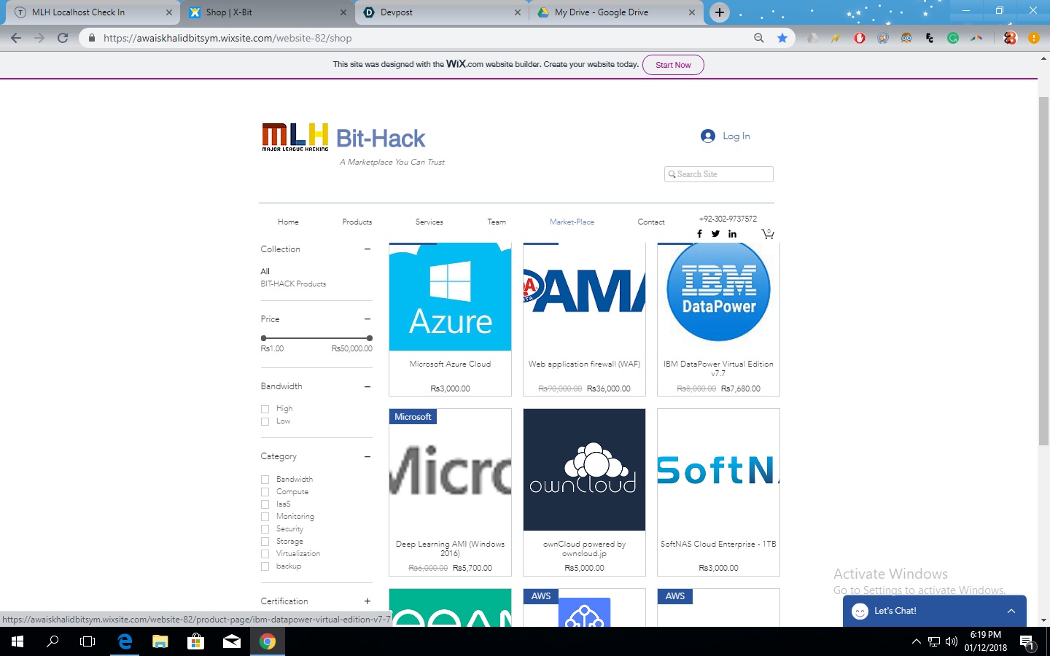1050x656 pixels.
Task: Open a new browser tab
Action: pyautogui.click(x=719, y=12)
